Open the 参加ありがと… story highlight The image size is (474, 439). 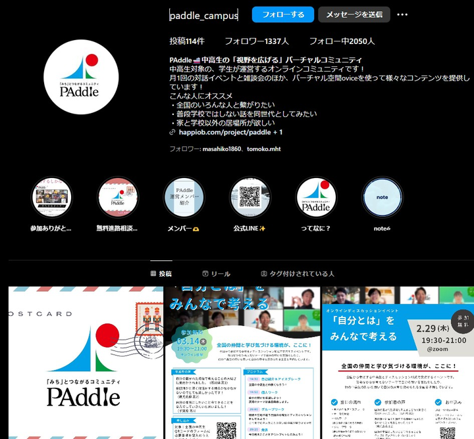[x=52, y=197]
